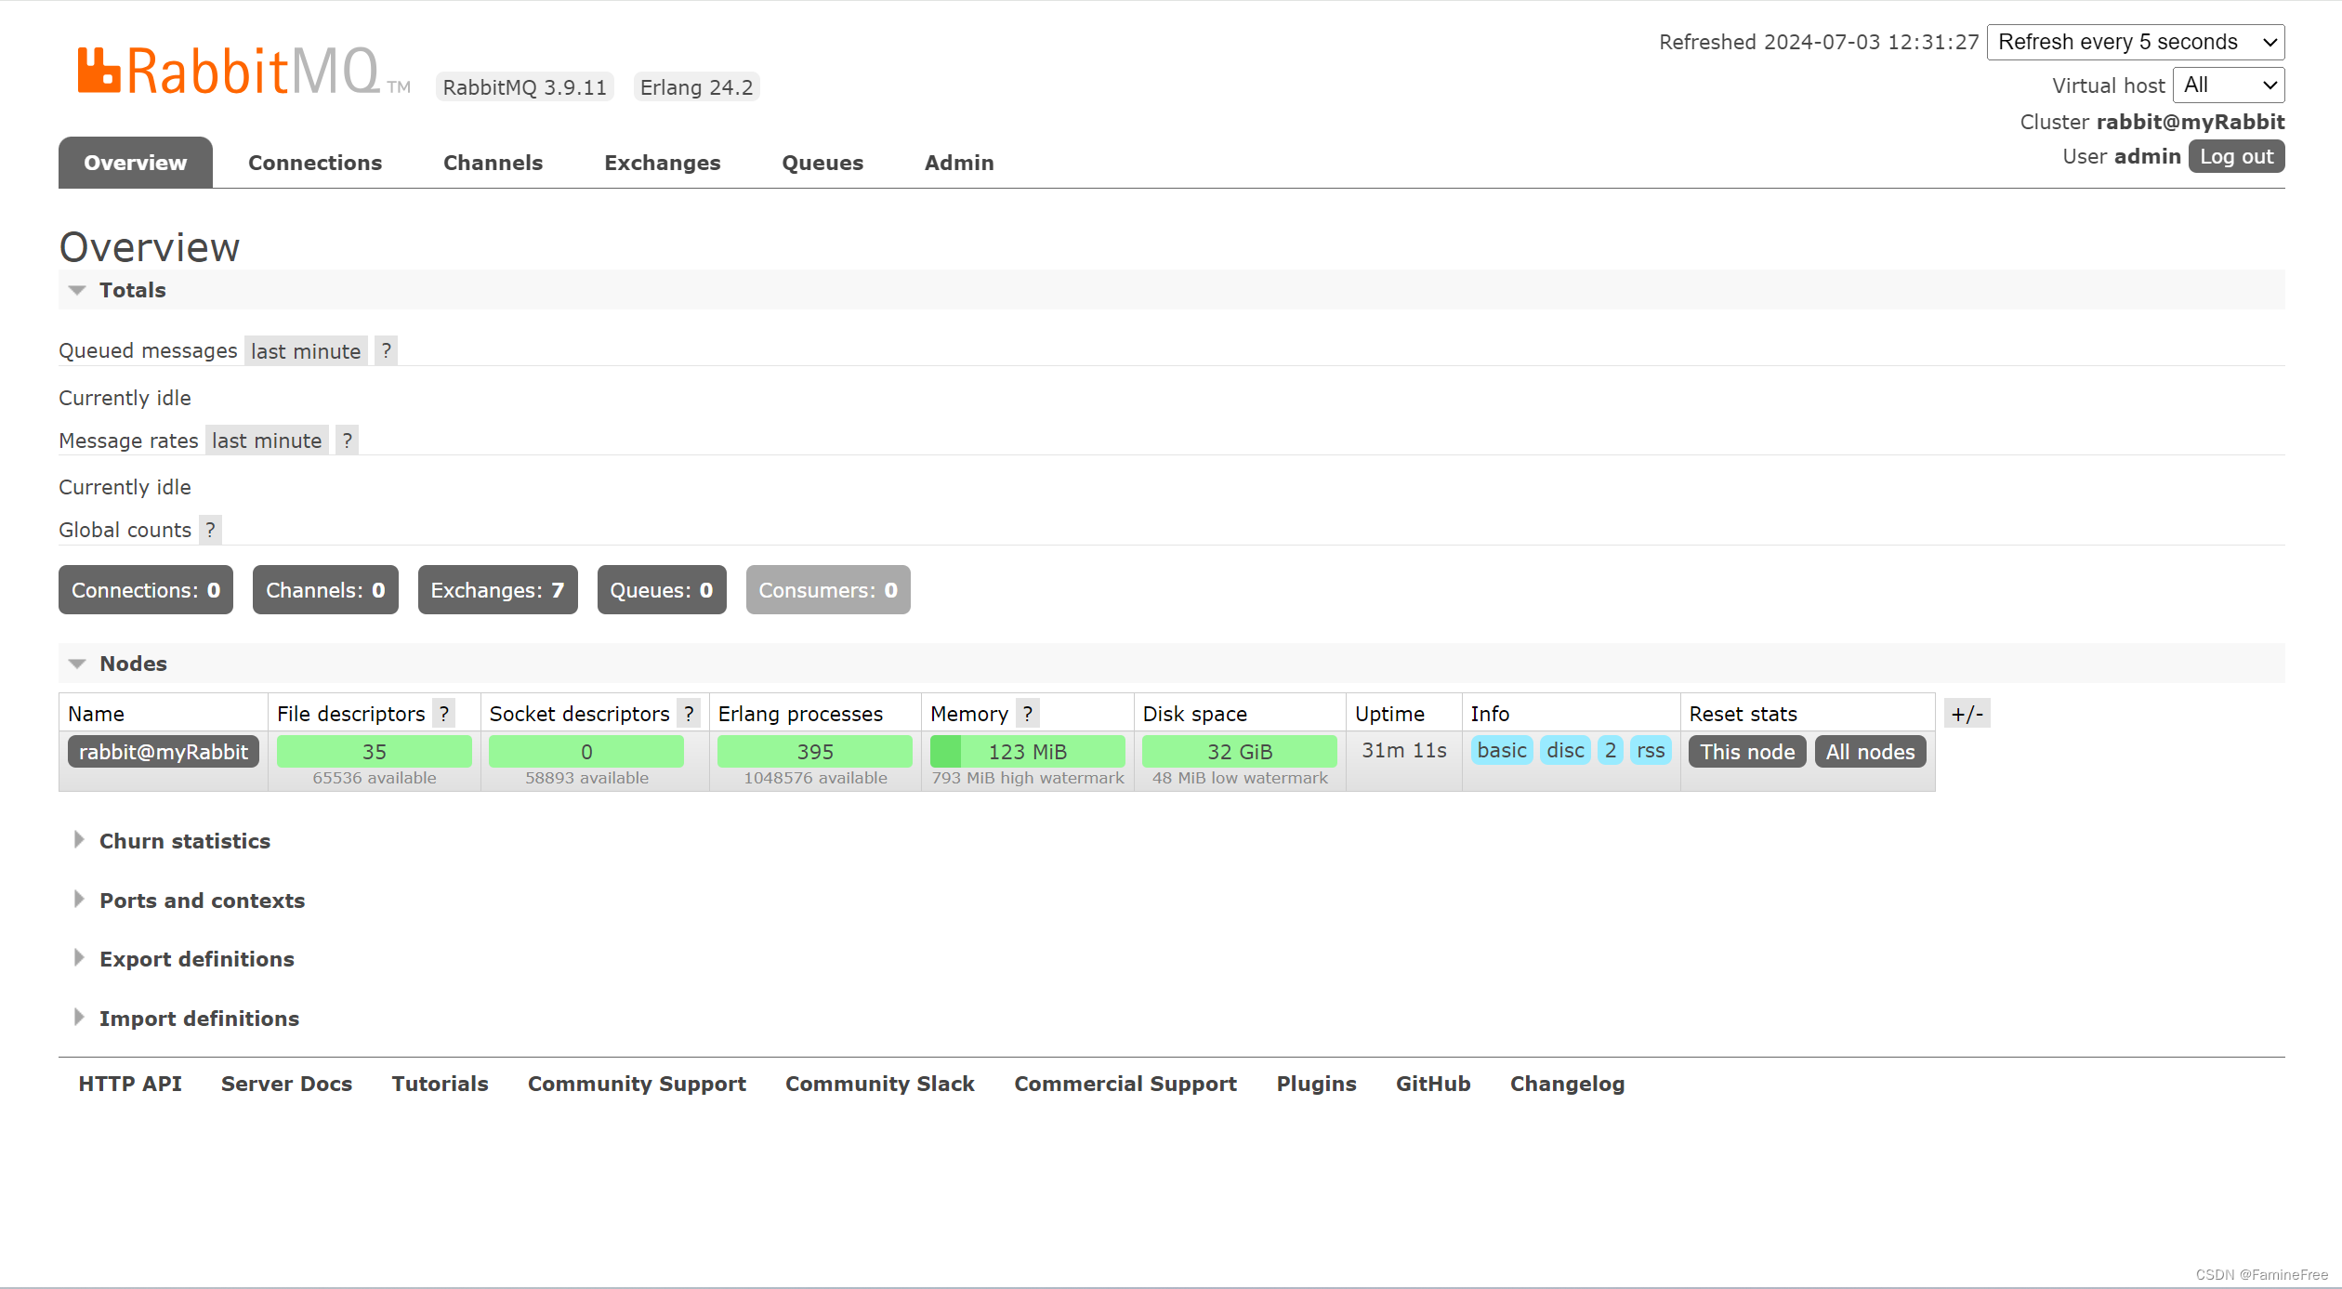
Task: Switch to the Exchanges tab
Action: tap(662, 163)
